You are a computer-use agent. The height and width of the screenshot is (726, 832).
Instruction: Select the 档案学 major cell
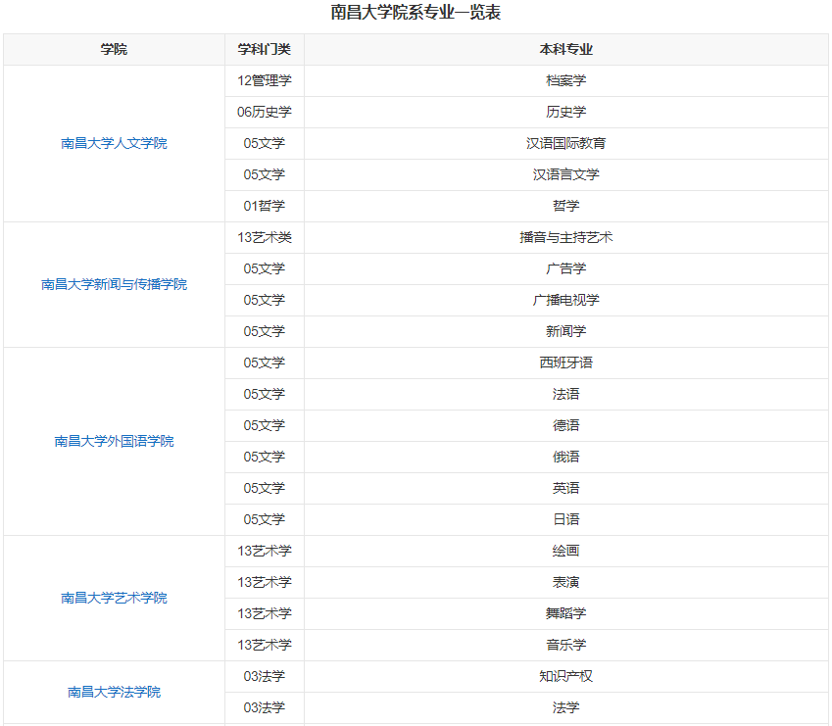[566, 80]
